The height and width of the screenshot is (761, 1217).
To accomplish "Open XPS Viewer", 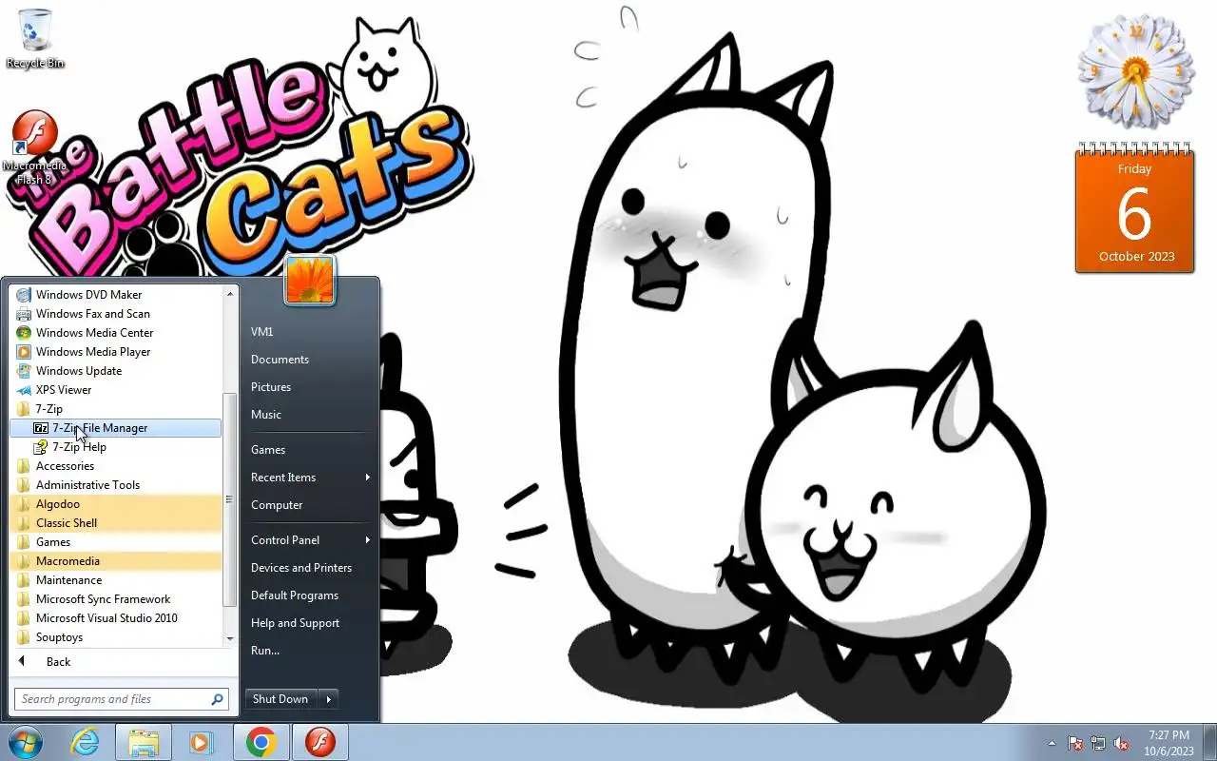I will coord(115,390).
